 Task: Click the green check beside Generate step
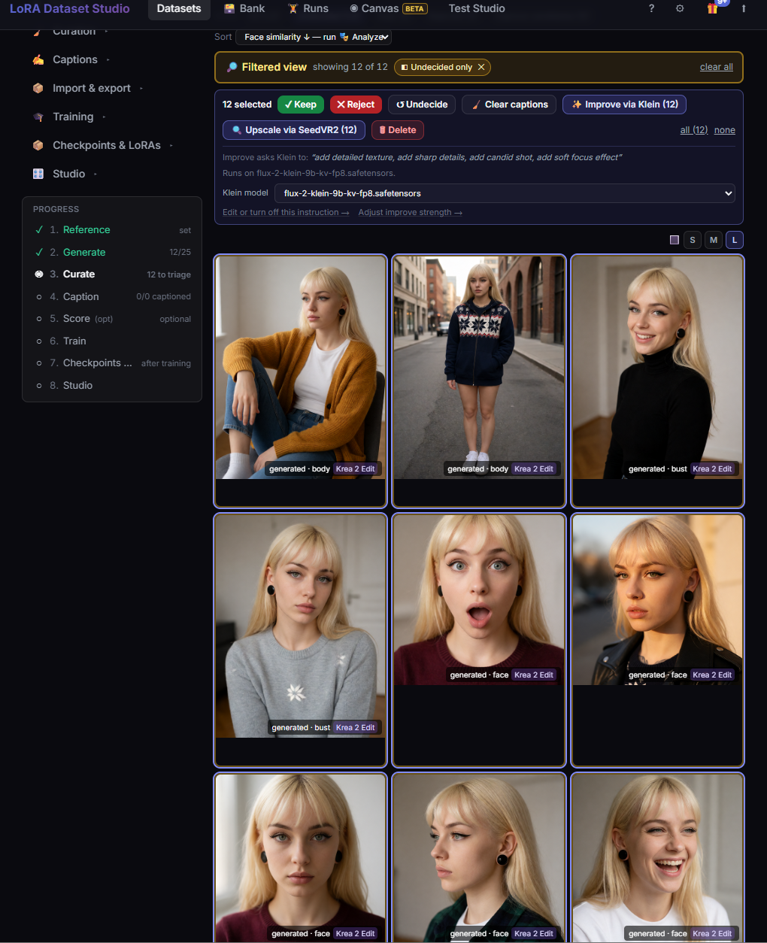tap(39, 252)
